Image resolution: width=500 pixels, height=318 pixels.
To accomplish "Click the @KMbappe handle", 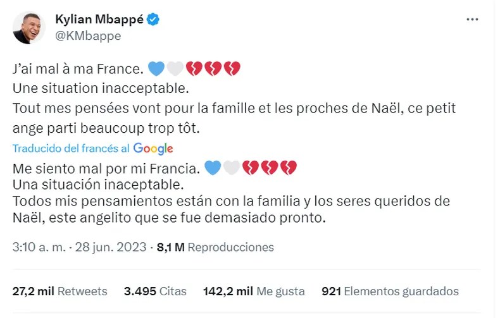I will pyautogui.click(x=88, y=36).
